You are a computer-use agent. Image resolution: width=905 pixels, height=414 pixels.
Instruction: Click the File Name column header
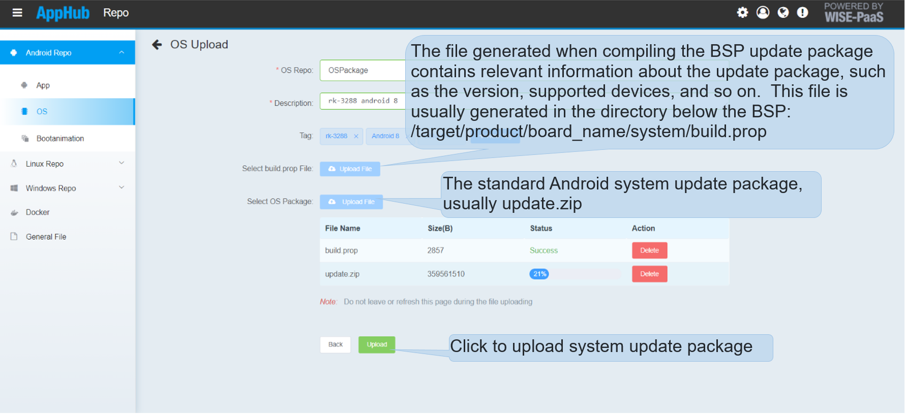(343, 229)
